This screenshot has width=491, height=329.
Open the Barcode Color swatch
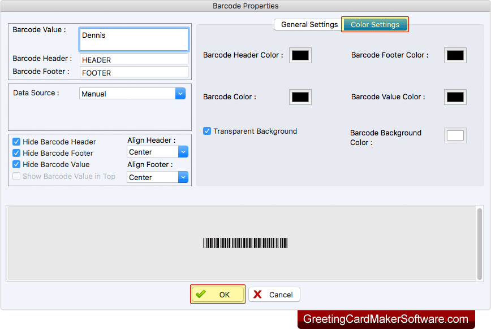[x=300, y=97]
